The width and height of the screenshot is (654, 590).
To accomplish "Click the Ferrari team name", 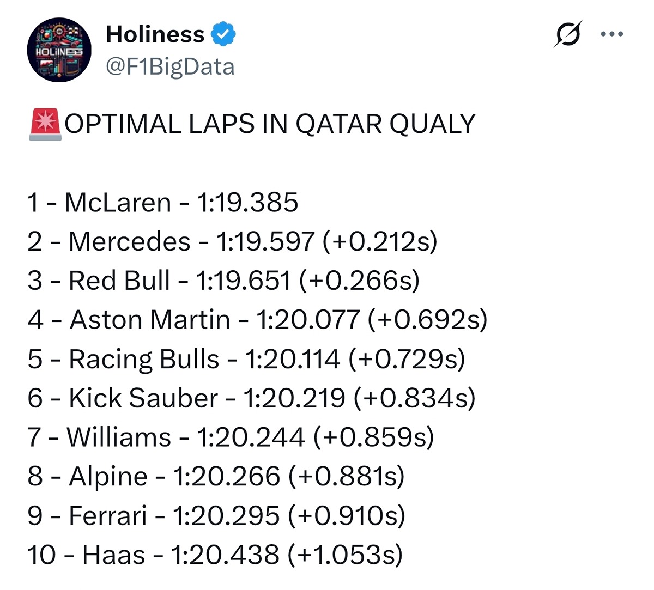I will click(108, 516).
